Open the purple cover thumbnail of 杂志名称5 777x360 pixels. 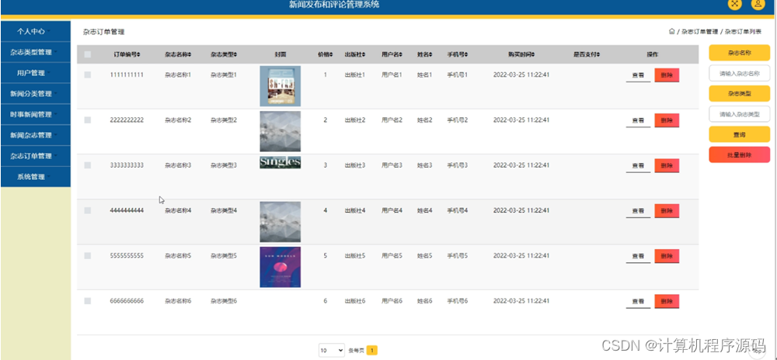pos(280,267)
